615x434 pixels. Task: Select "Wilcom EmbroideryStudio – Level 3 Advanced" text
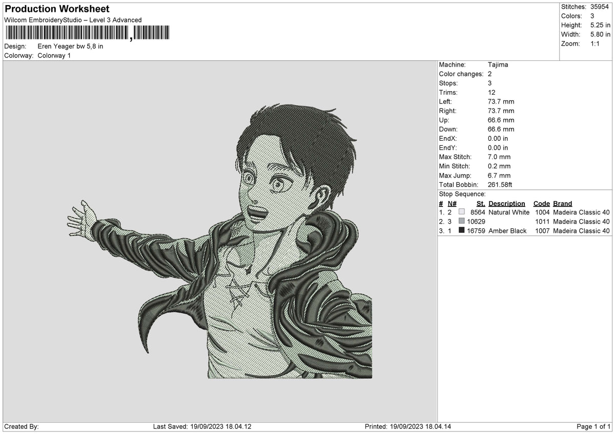pos(73,20)
